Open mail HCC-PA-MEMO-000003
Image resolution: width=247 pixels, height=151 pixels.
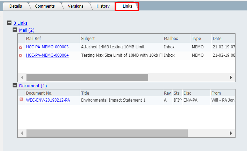(47, 47)
